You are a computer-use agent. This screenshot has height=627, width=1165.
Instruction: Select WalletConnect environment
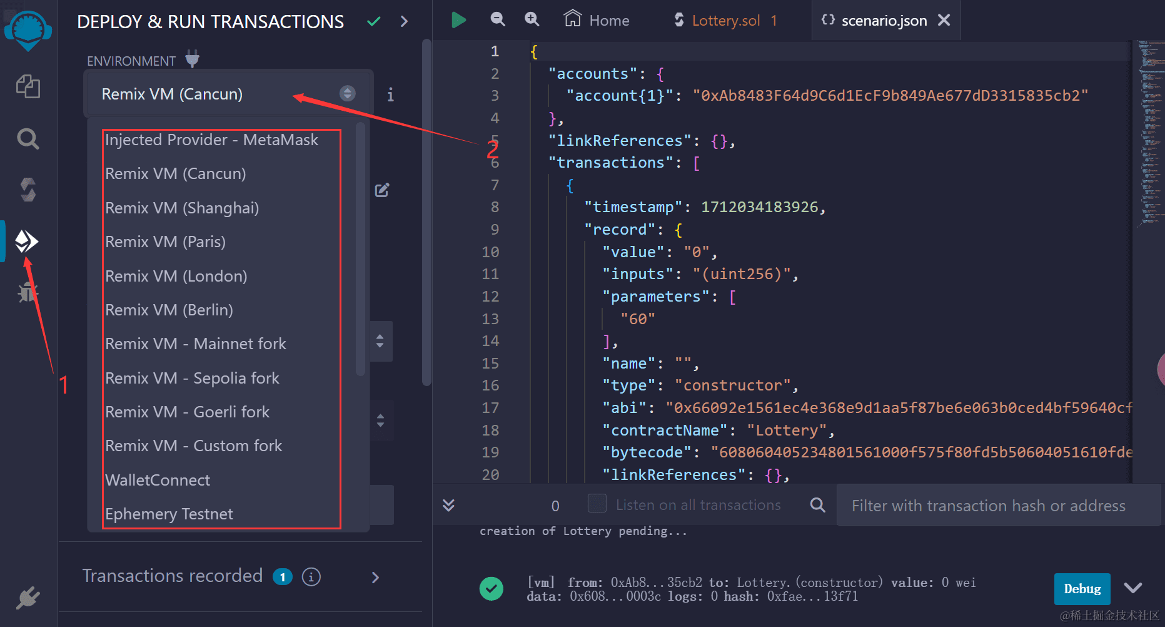[158, 480]
